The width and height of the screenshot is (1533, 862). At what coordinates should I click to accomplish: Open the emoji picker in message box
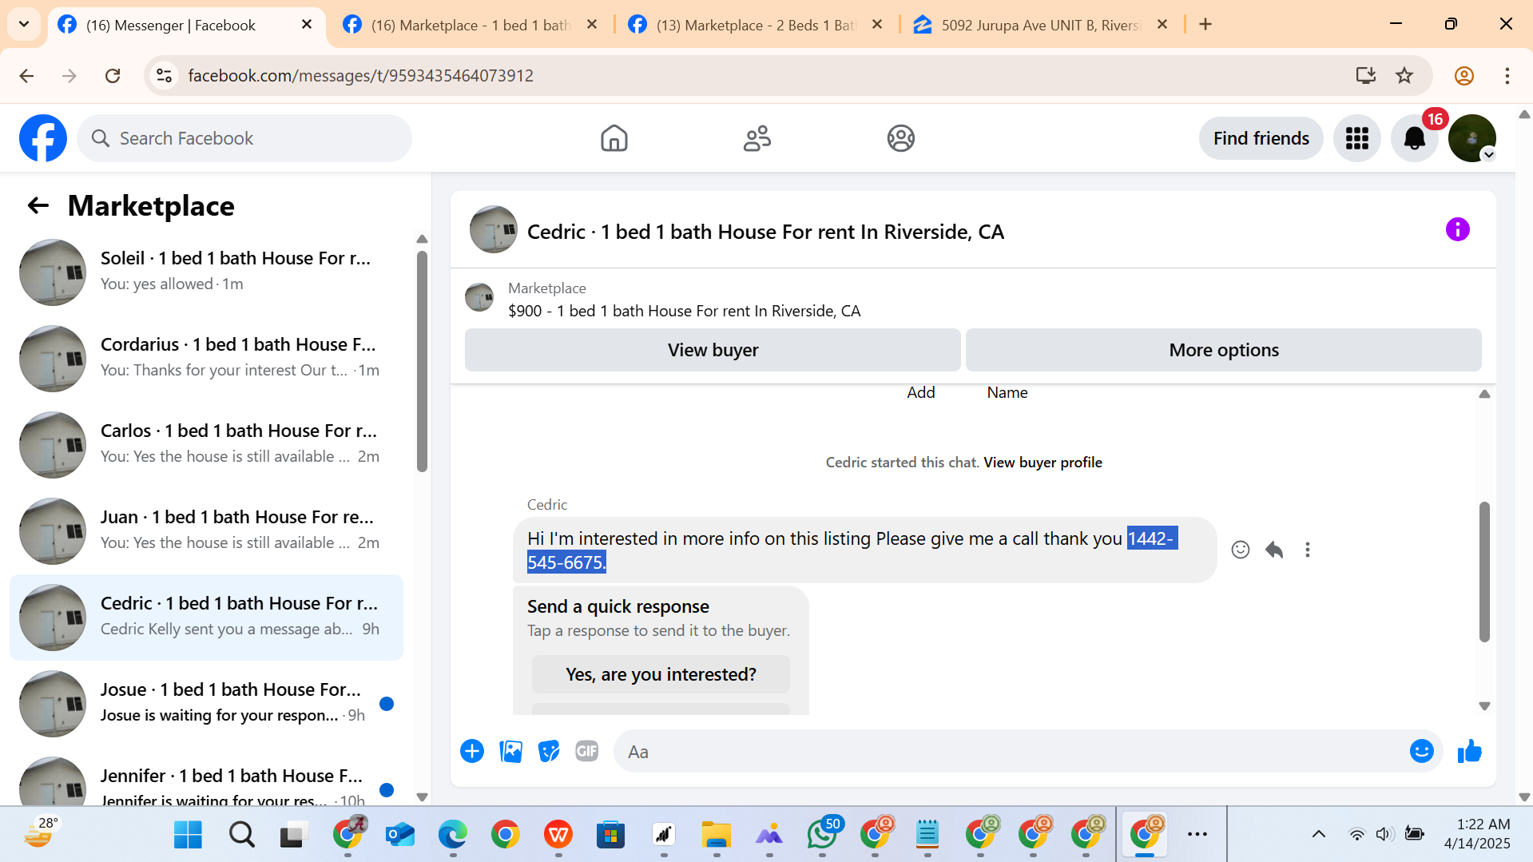tap(1422, 752)
